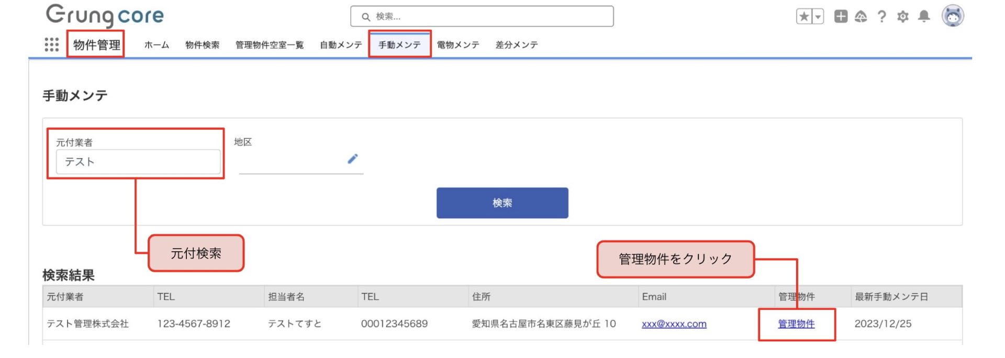This screenshot has height=358, width=1005.
Task: Switch to the 電物メンテ tab
Action: [x=458, y=45]
